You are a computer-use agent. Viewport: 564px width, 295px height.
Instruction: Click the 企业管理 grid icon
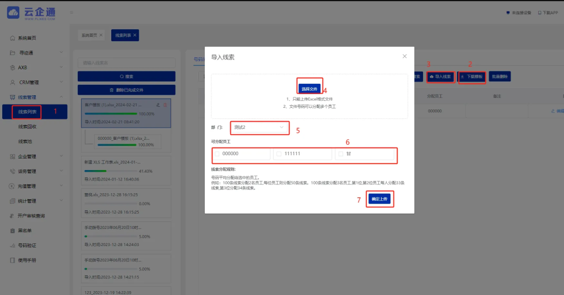(13, 156)
